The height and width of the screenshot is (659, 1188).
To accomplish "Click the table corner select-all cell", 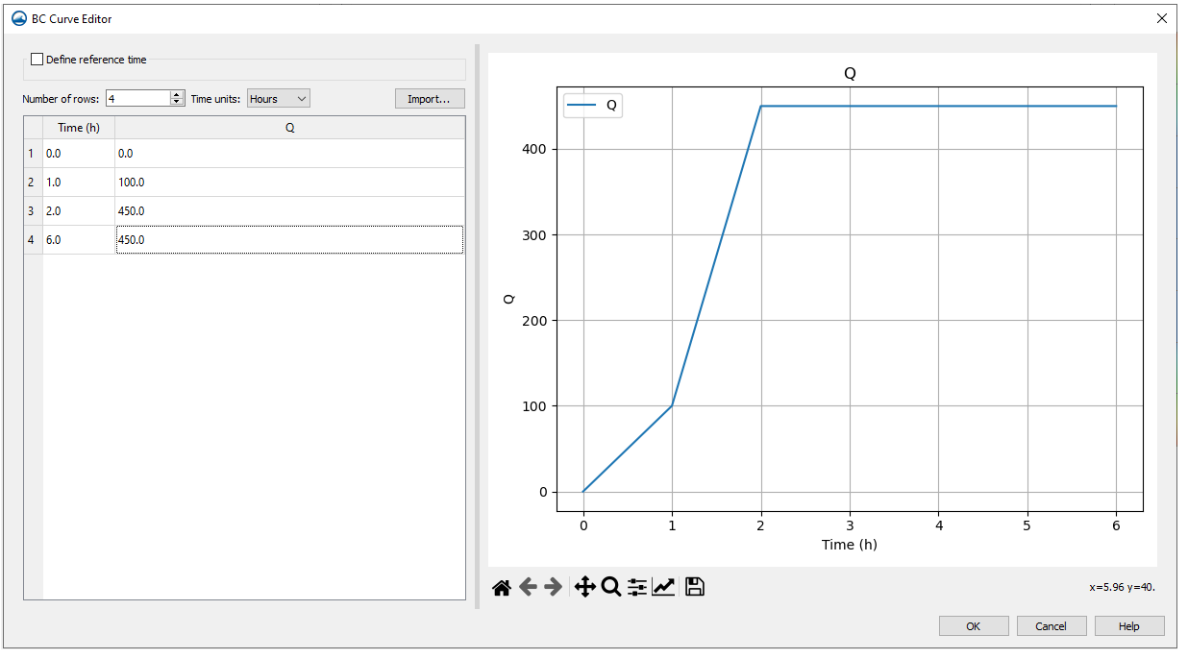I will (x=33, y=128).
